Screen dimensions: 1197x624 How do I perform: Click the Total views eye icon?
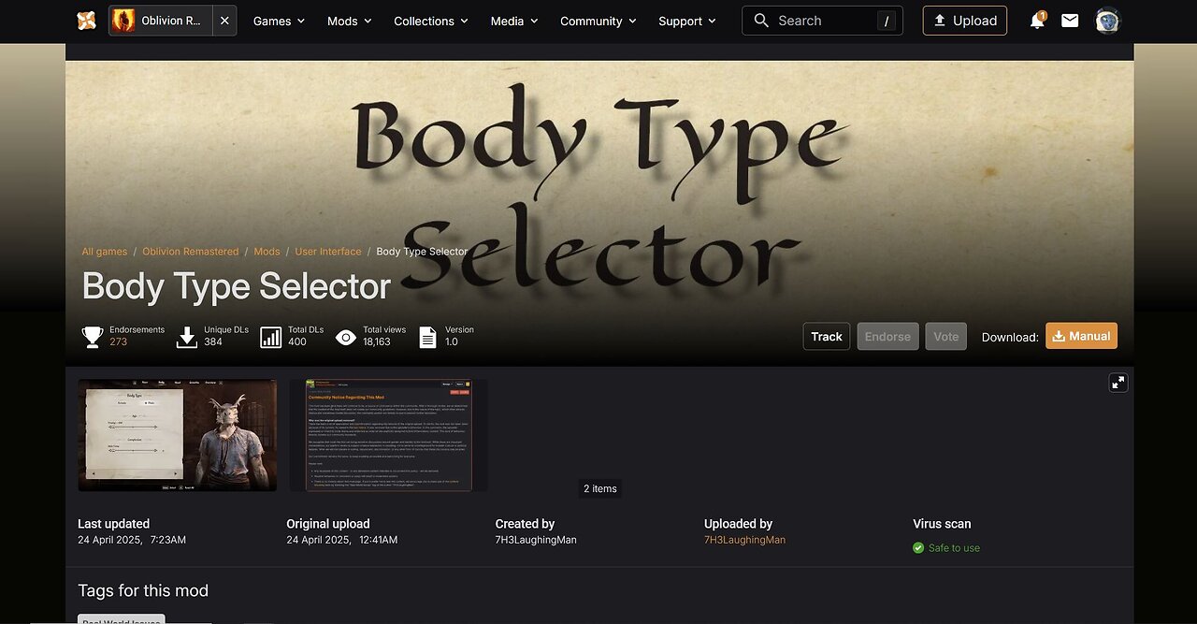[x=346, y=337]
